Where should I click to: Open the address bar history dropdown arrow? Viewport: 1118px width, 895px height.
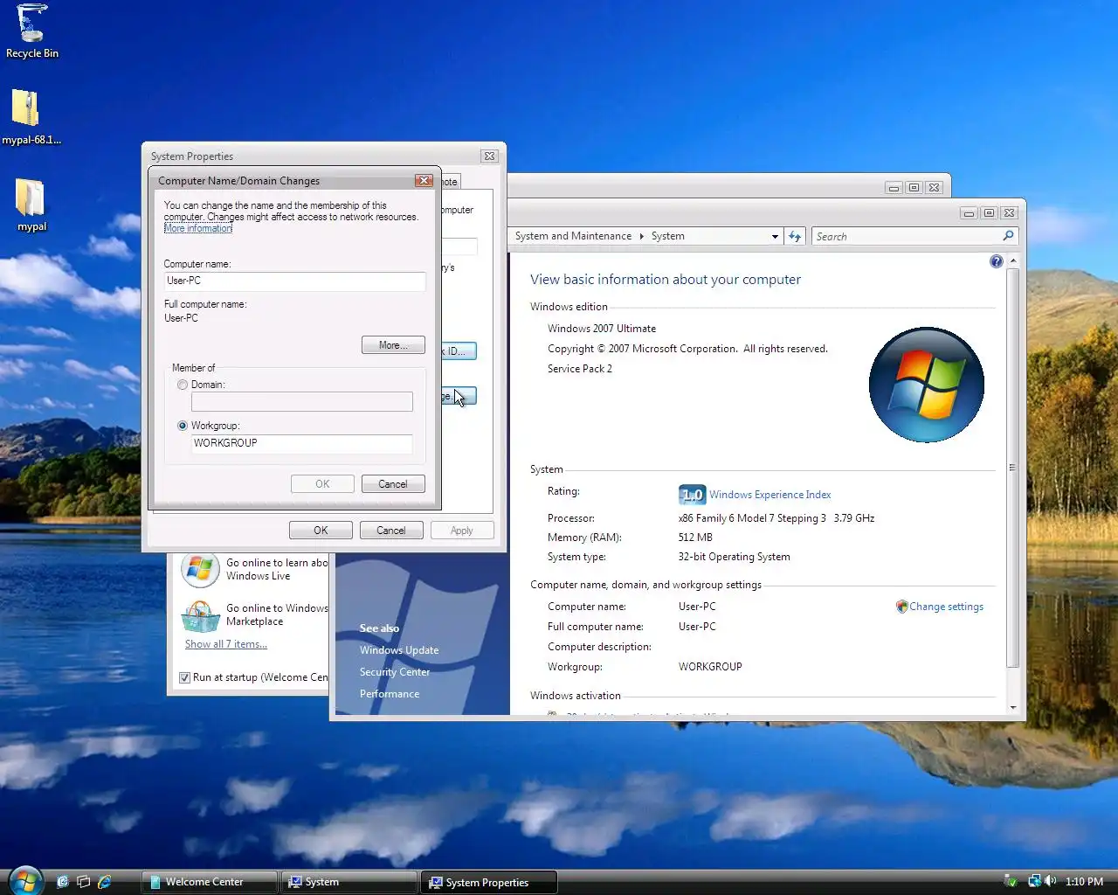point(775,237)
